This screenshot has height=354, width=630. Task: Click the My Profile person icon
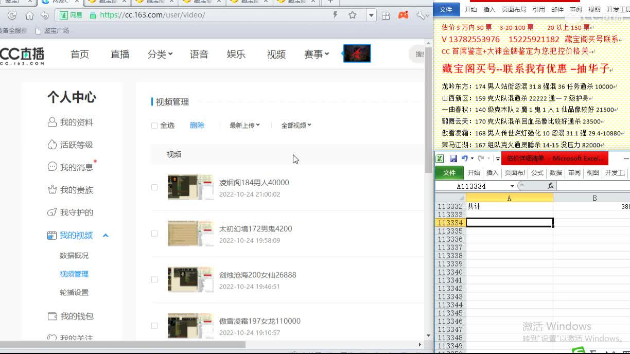tap(51, 122)
